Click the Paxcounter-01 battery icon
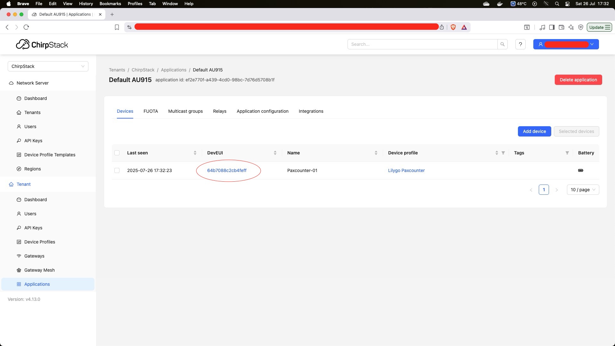 click(580, 170)
